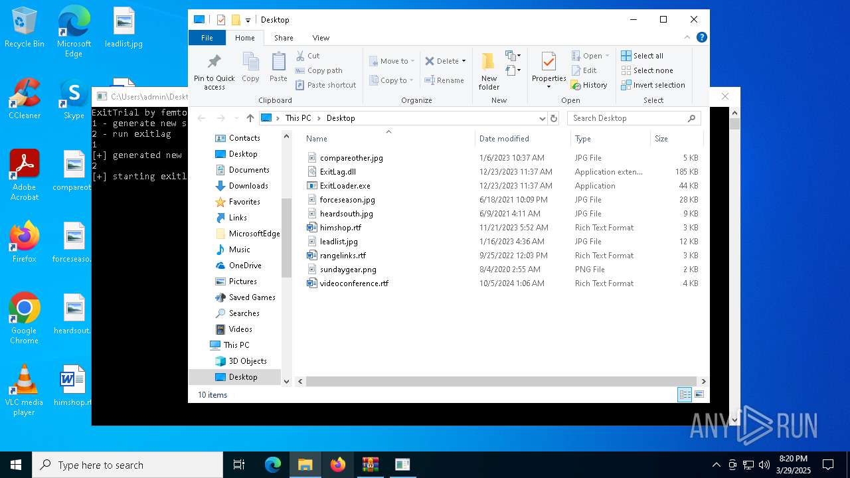Click navigation pane scroll down arrow
This screenshot has width=850, height=478.
(x=287, y=381)
